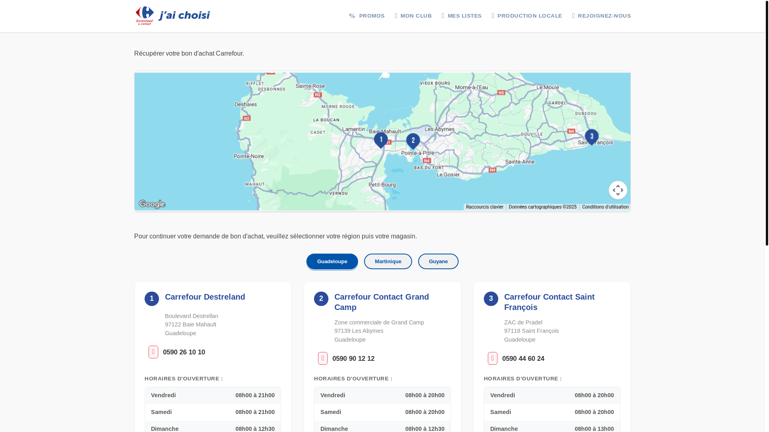
Task: Click Boulevard Destrellan address text
Action: click(191, 316)
